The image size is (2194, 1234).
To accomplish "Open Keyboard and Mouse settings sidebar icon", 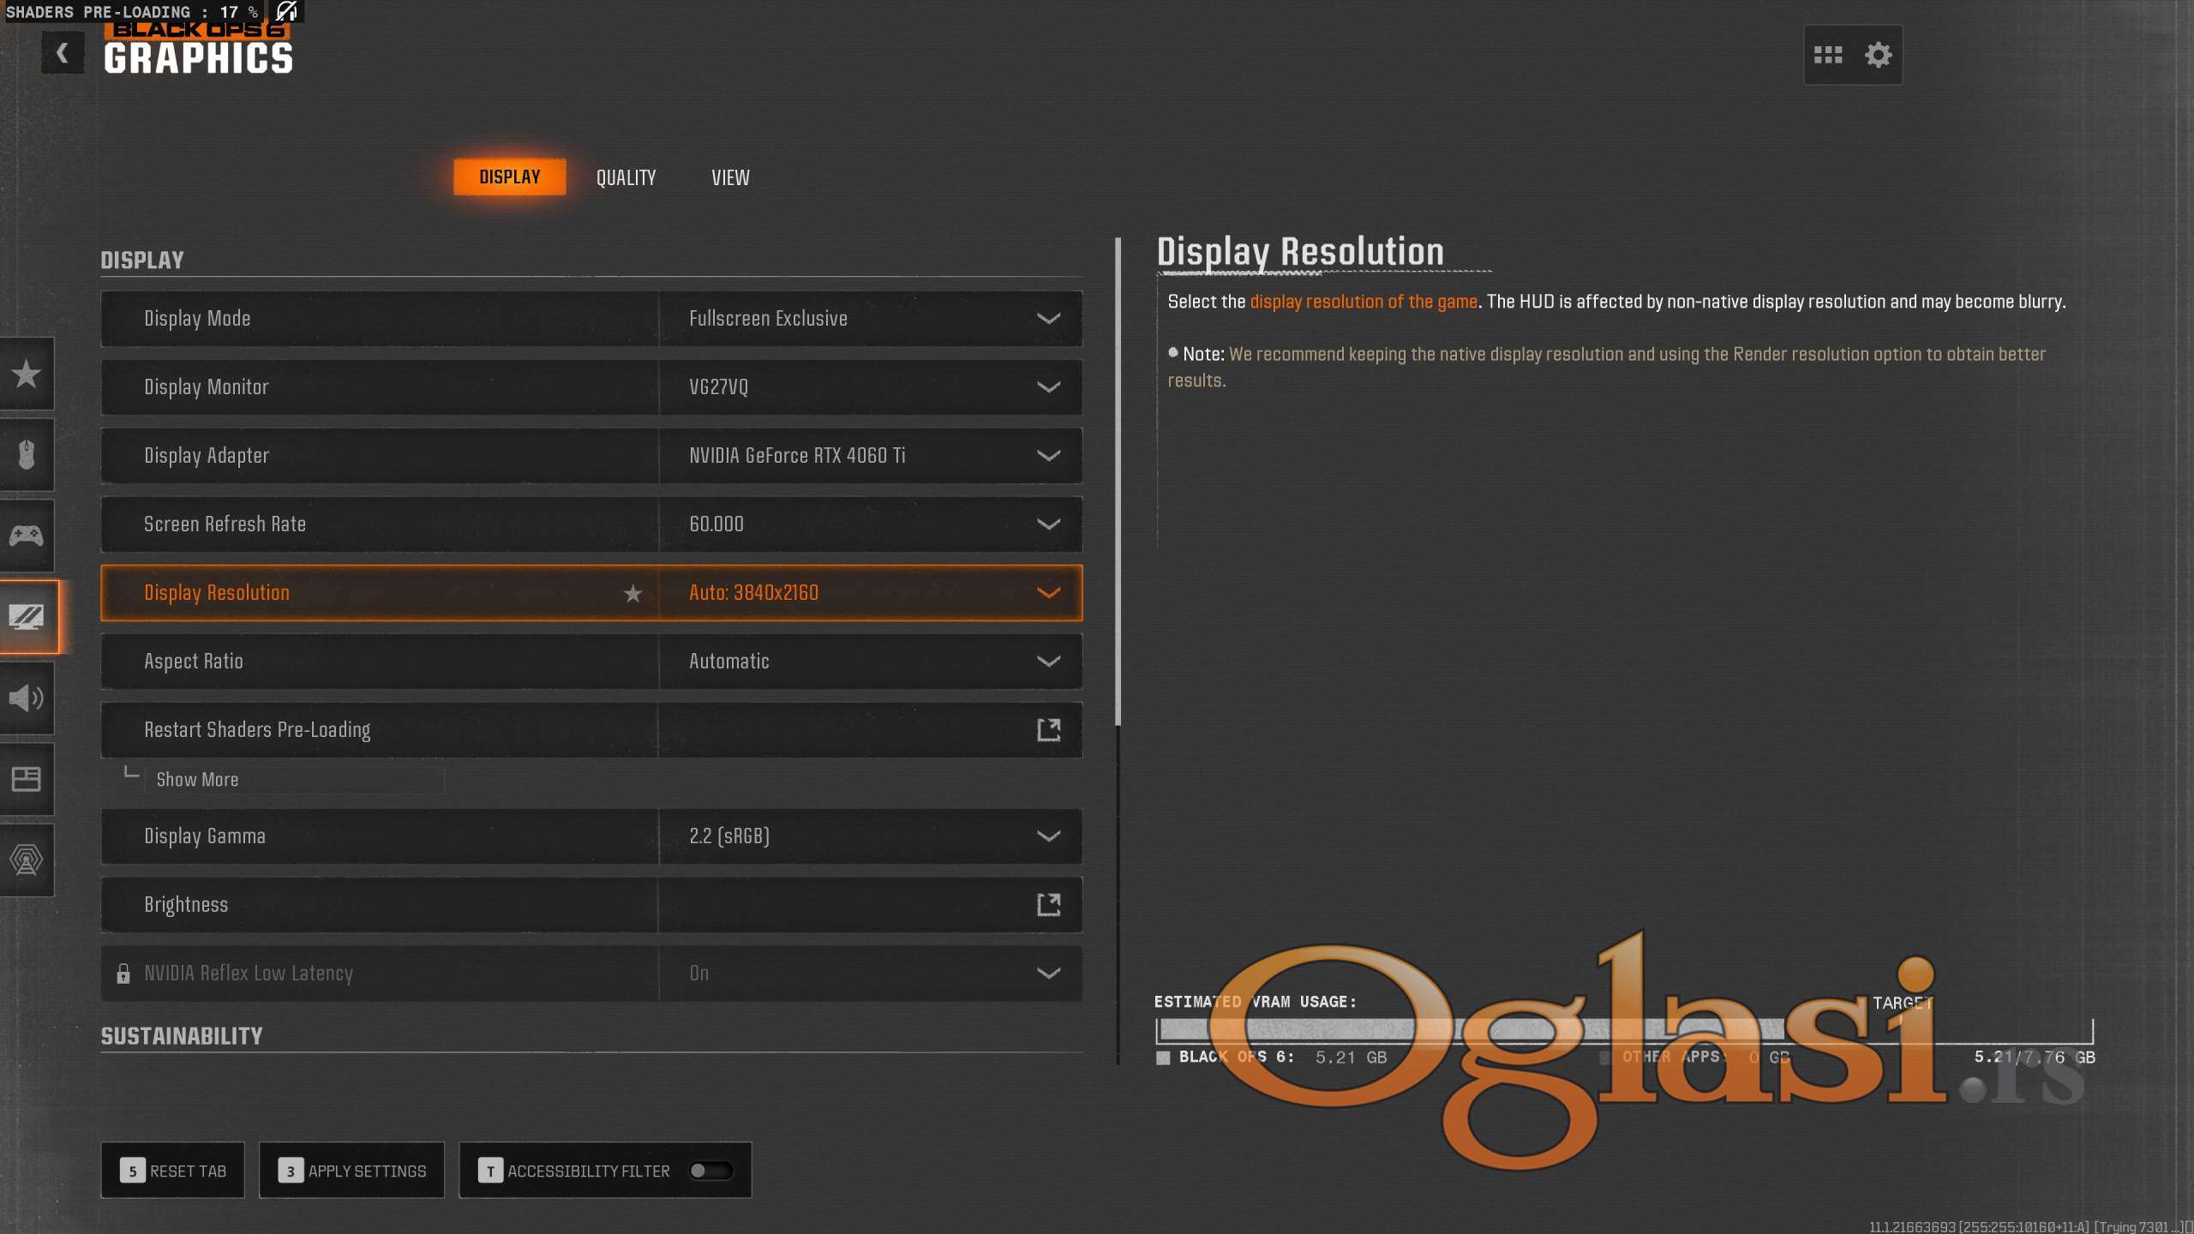I will (27, 454).
